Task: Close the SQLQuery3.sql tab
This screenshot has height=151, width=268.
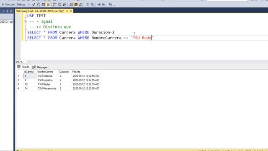Action: pyautogui.click(x=71, y=11)
